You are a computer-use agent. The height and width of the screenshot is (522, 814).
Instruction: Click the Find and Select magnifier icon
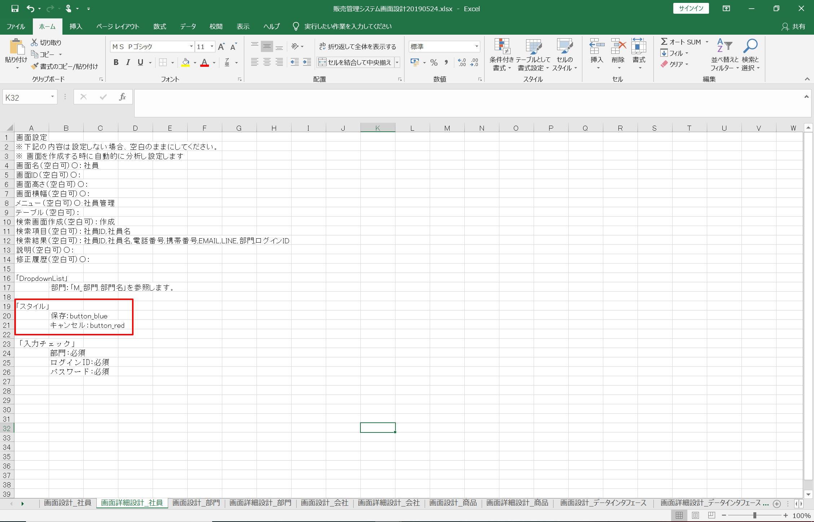click(x=750, y=45)
